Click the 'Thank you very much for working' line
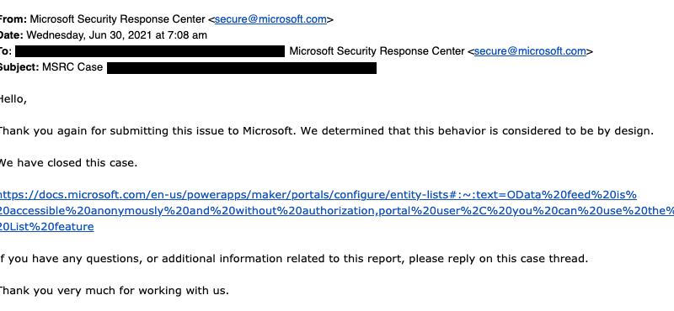674x311 pixels. coord(115,291)
